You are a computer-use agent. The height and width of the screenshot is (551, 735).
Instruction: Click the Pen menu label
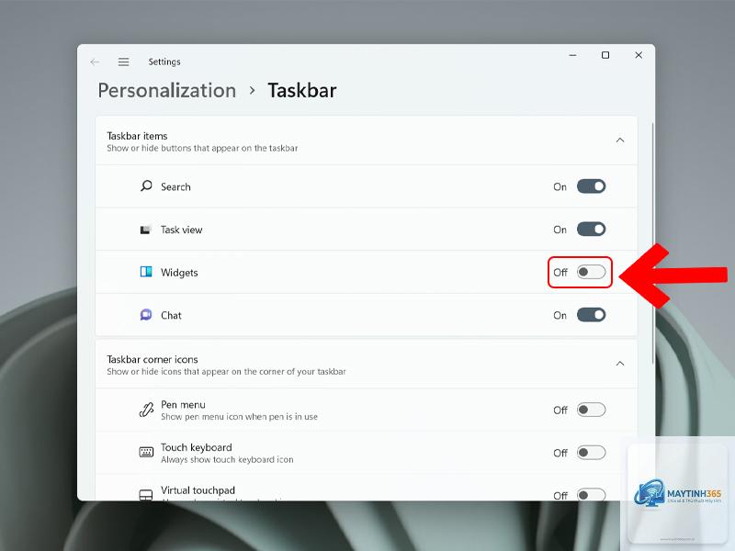coord(183,404)
